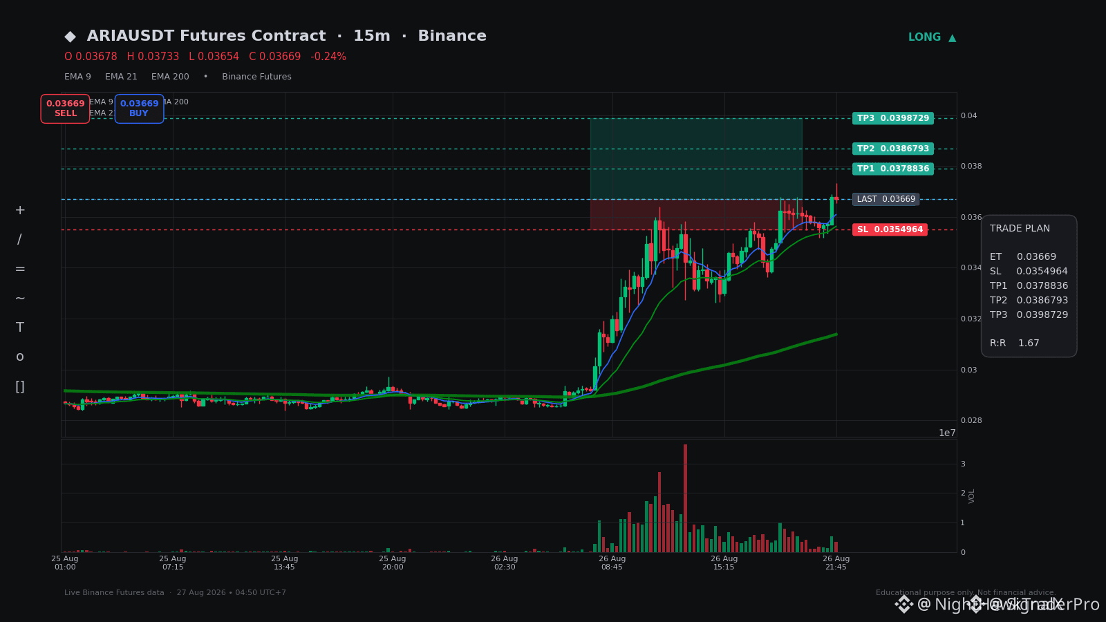Viewport: 1106px width, 622px height.
Task: Click the TP2 0.0386793 row in Trade Plan
Action: [1029, 301]
